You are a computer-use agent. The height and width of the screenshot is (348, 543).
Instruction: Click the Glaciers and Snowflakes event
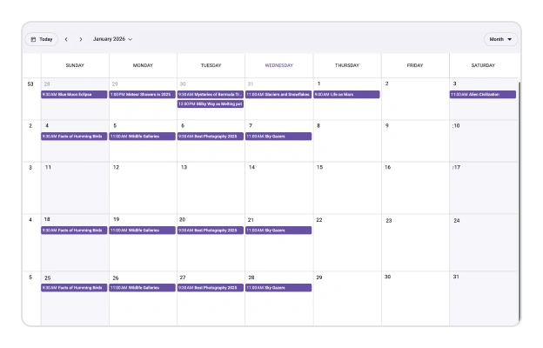pyautogui.click(x=278, y=94)
